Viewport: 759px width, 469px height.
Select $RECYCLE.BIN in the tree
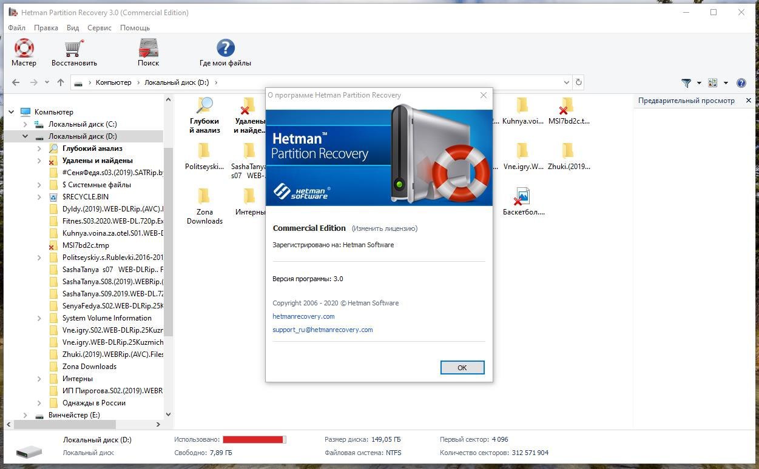click(x=85, y=197)
